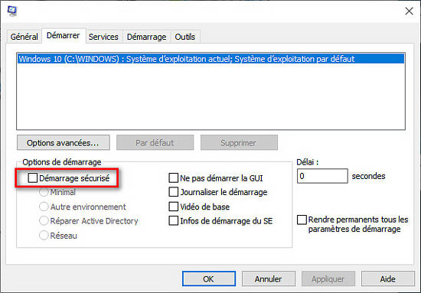
Task: Click the Annuler button
Action: (x=269, y=278)
